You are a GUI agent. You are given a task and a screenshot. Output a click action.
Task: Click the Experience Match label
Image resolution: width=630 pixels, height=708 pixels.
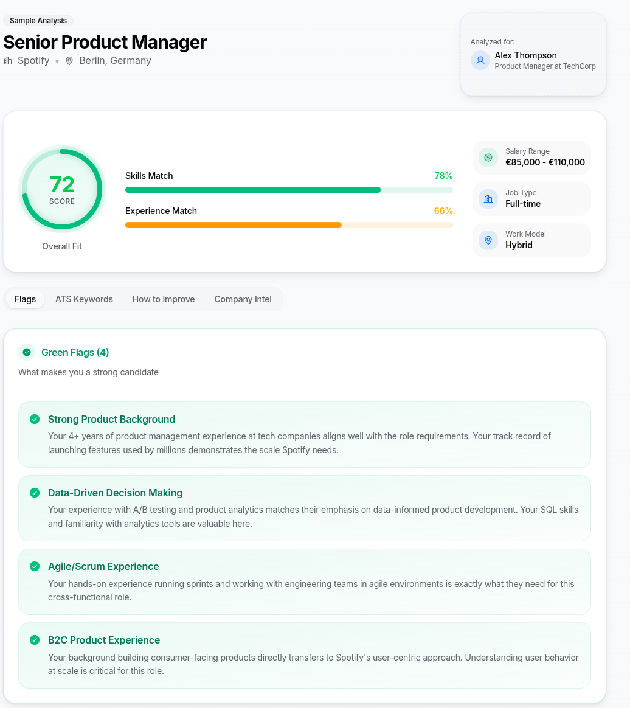pos(161,211)
